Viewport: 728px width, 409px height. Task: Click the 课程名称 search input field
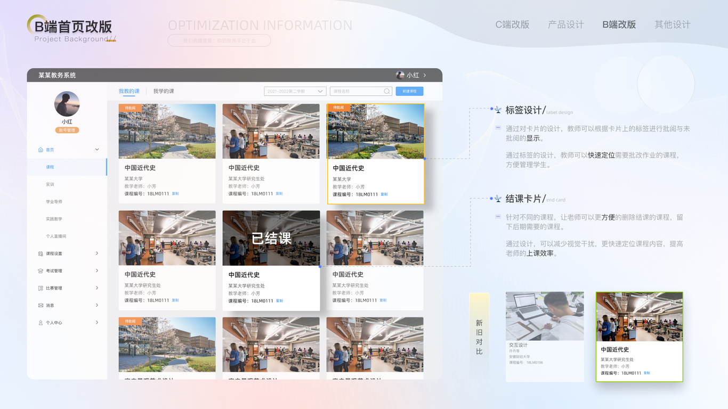[361, 91]
